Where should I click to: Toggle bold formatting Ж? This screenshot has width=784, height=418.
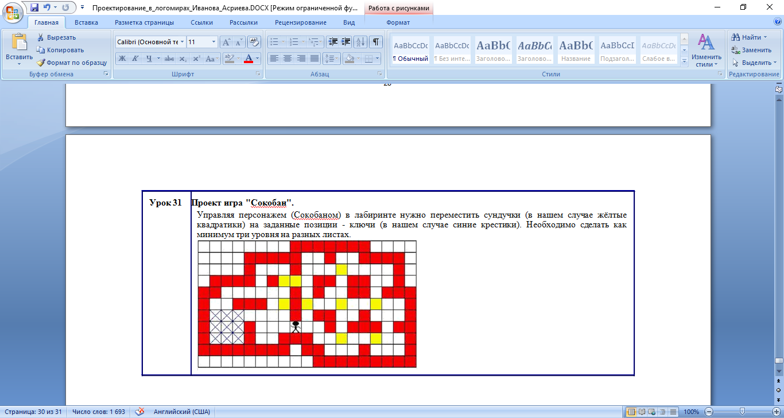click(x=122, y=59)
